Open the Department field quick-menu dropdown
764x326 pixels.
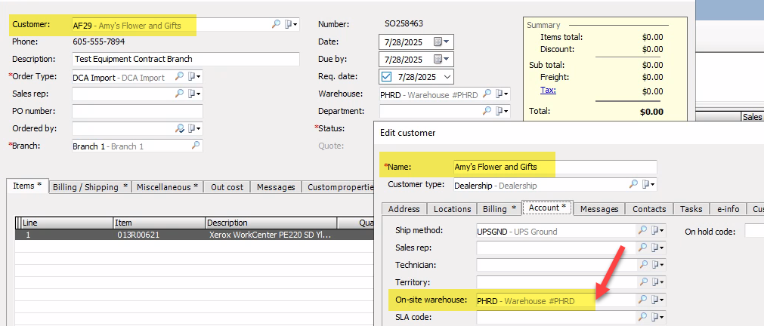coord(503,111)
